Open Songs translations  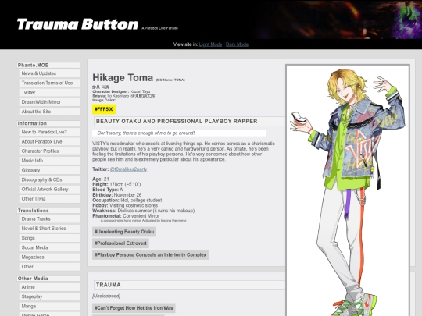49,238
